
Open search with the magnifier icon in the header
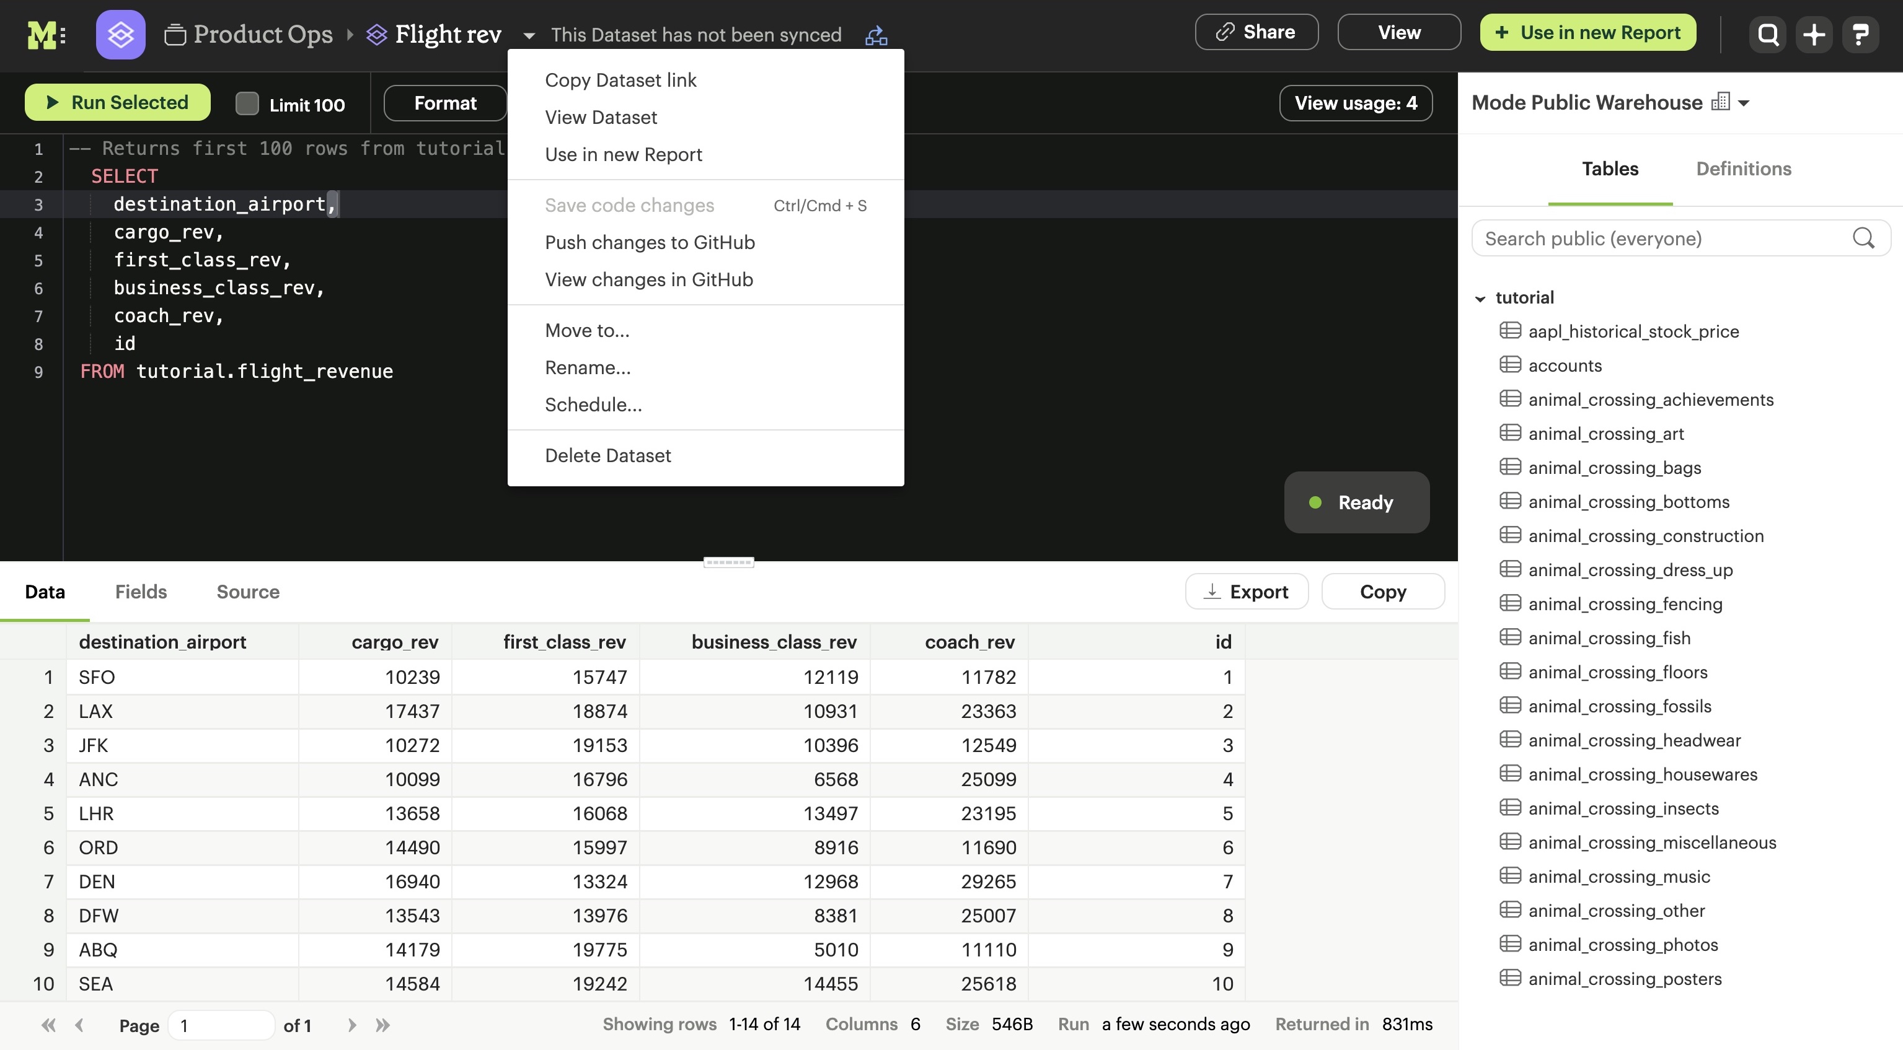coord(1768,35)
